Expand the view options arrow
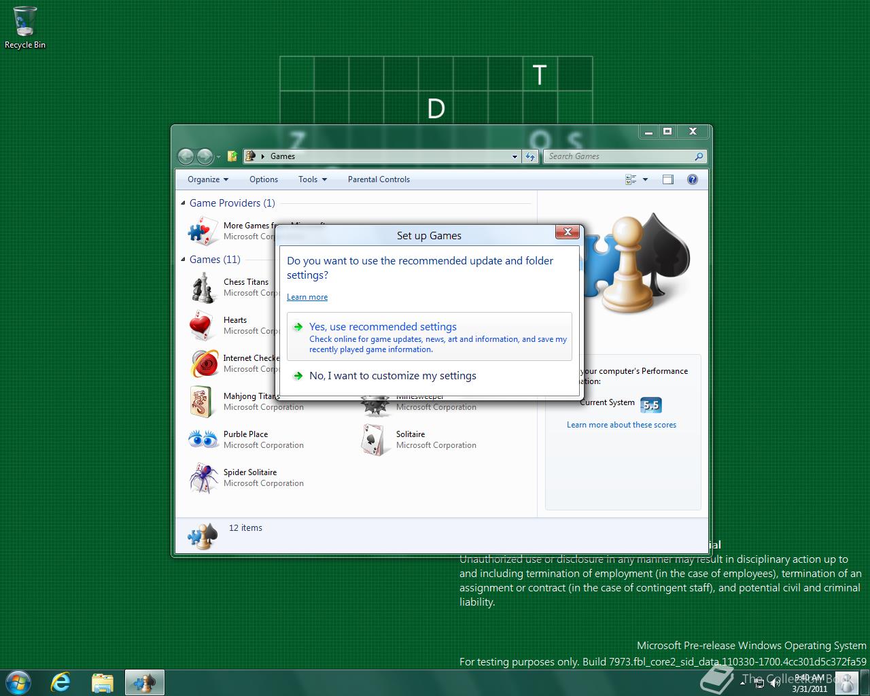This screenshot has width=870, height=696. (x=645, y=179)
